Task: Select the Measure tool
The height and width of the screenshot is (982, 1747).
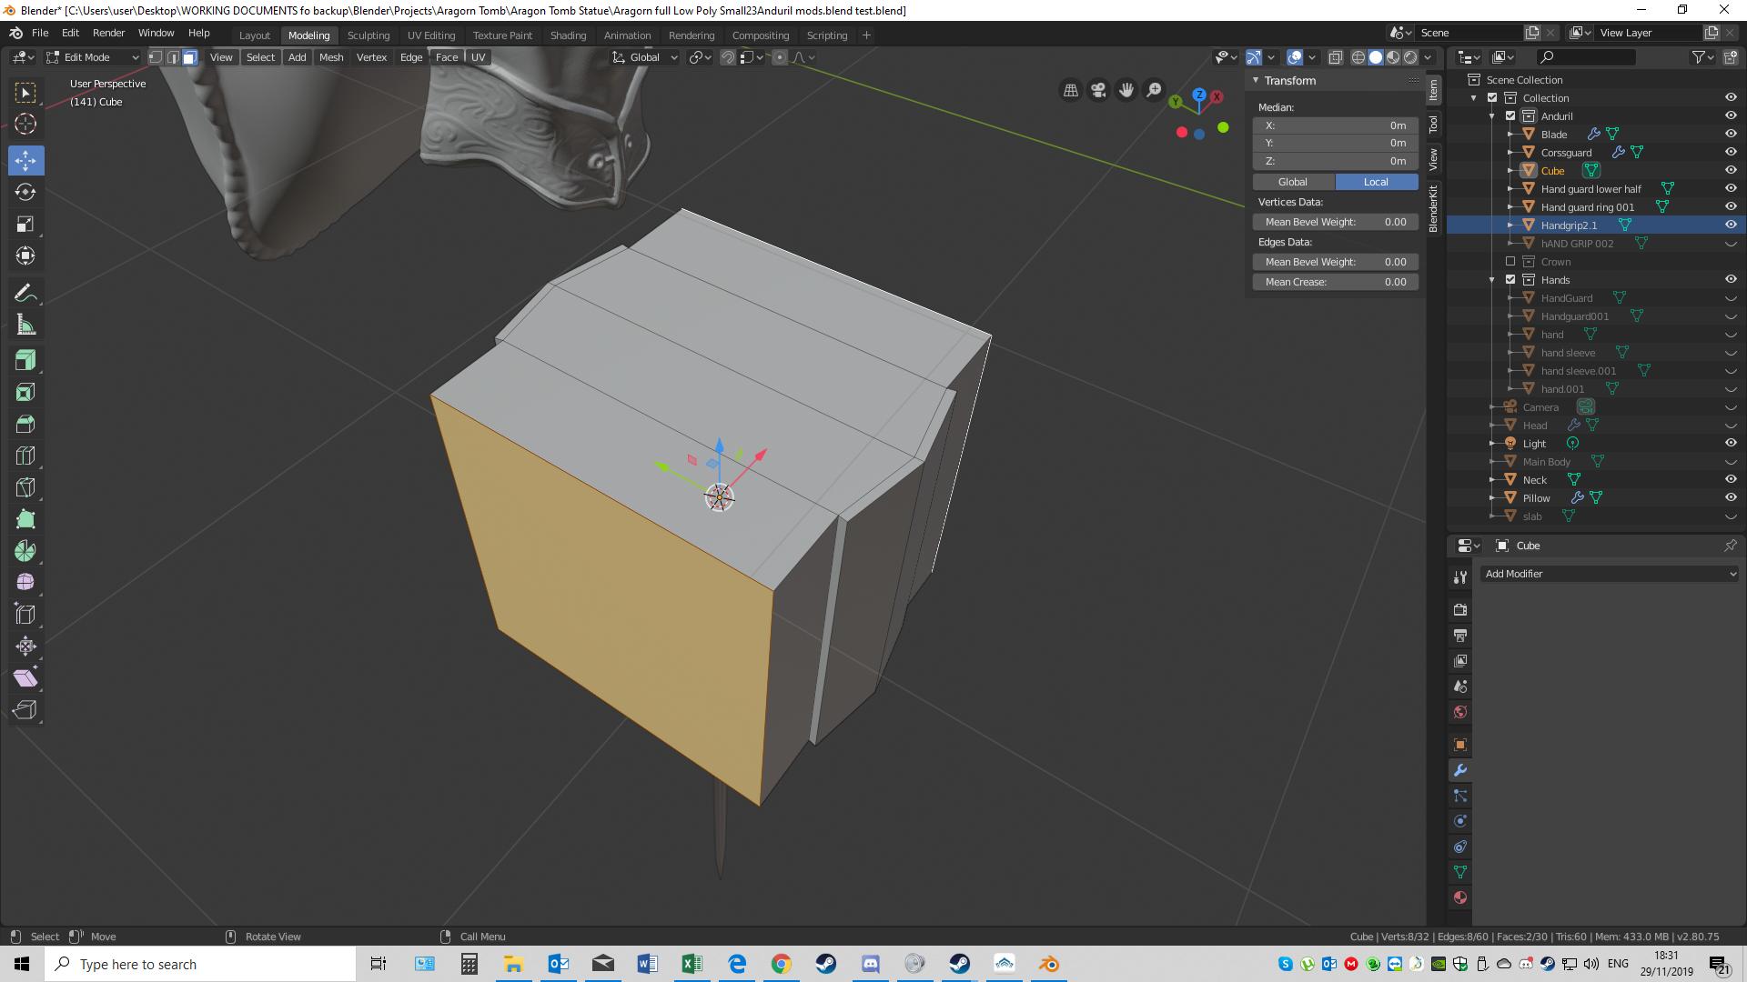Action: [25, 325]
